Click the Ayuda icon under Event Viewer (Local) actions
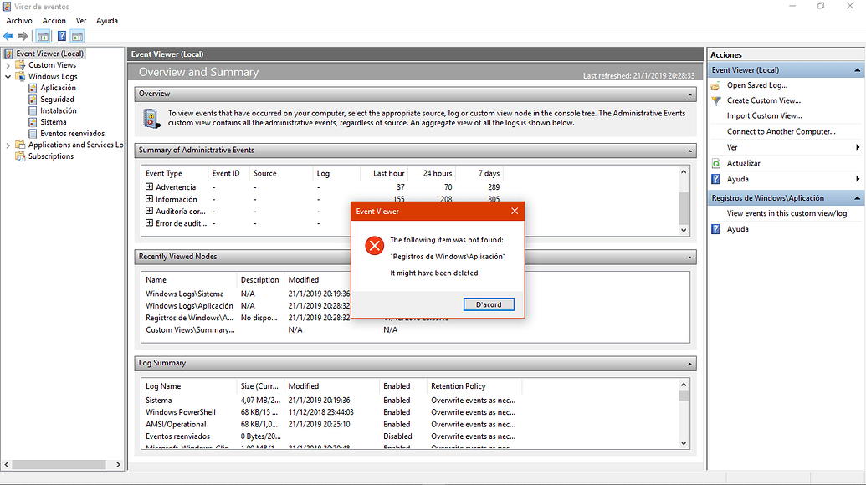This screenshot has width=866, height=485. click(715, 179)
